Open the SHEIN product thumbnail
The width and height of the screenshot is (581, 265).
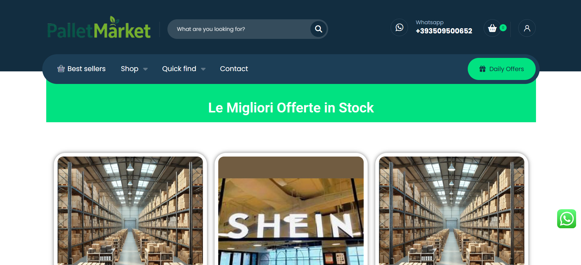(x=291, y=211)
